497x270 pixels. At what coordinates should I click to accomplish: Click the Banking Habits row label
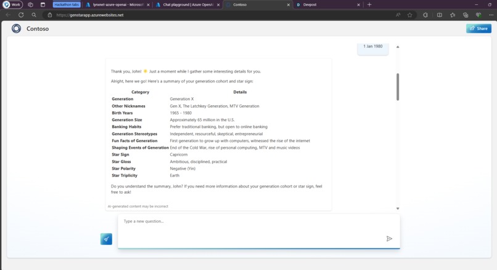click(126, 127)
